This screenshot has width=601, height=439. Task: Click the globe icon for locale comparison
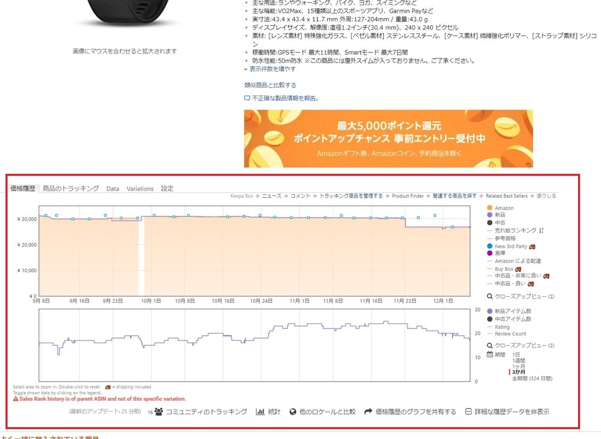click(x=293, y=411)
